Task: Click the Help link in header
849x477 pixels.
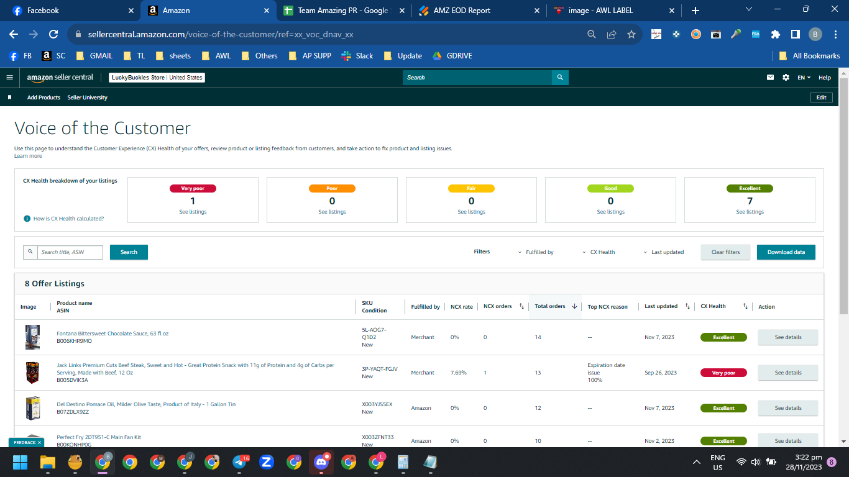Action: pos(824,78)
